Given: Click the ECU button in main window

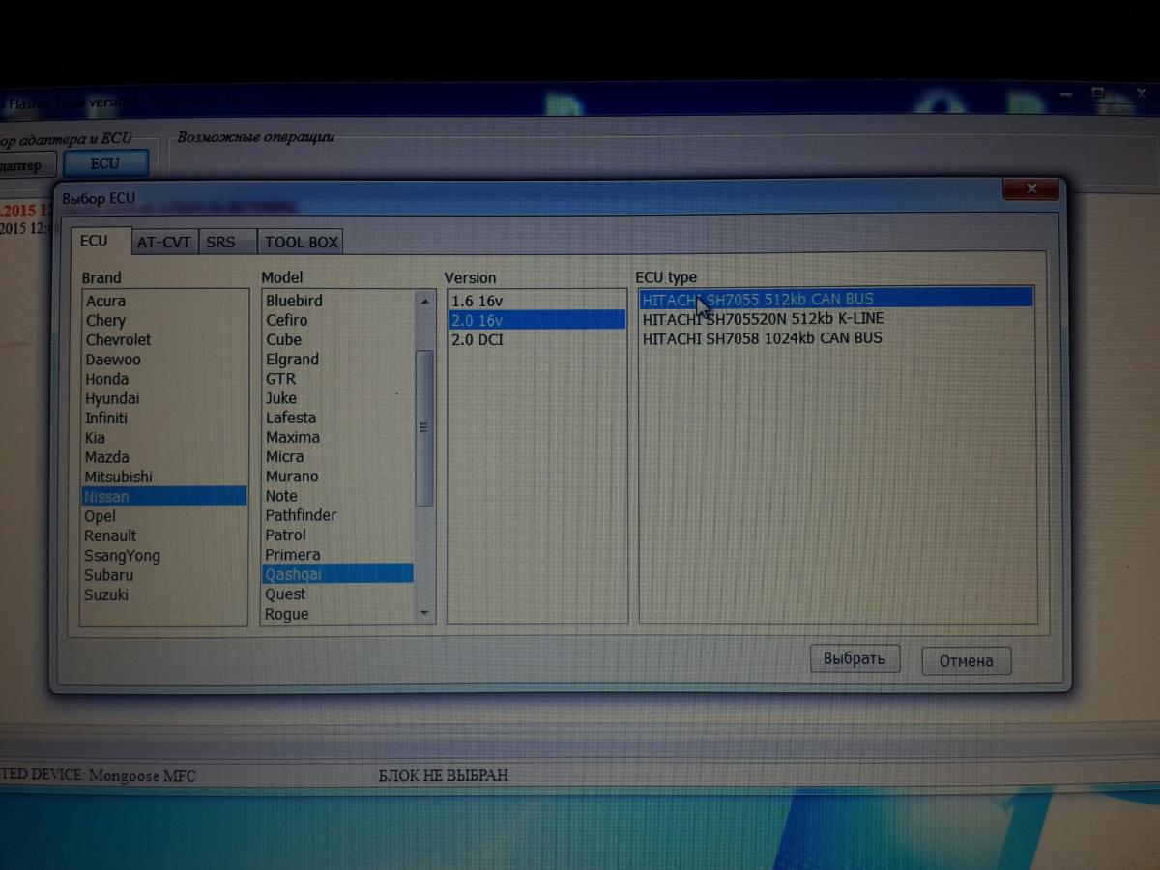Looking at the screenshot, I should coord(104,163).
